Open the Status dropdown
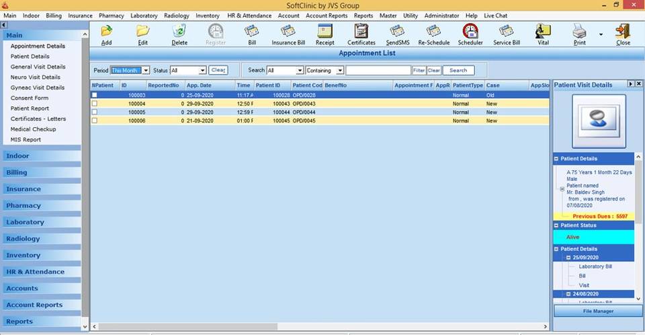Viewport: 645px width, 335px height. coord(202,71)
